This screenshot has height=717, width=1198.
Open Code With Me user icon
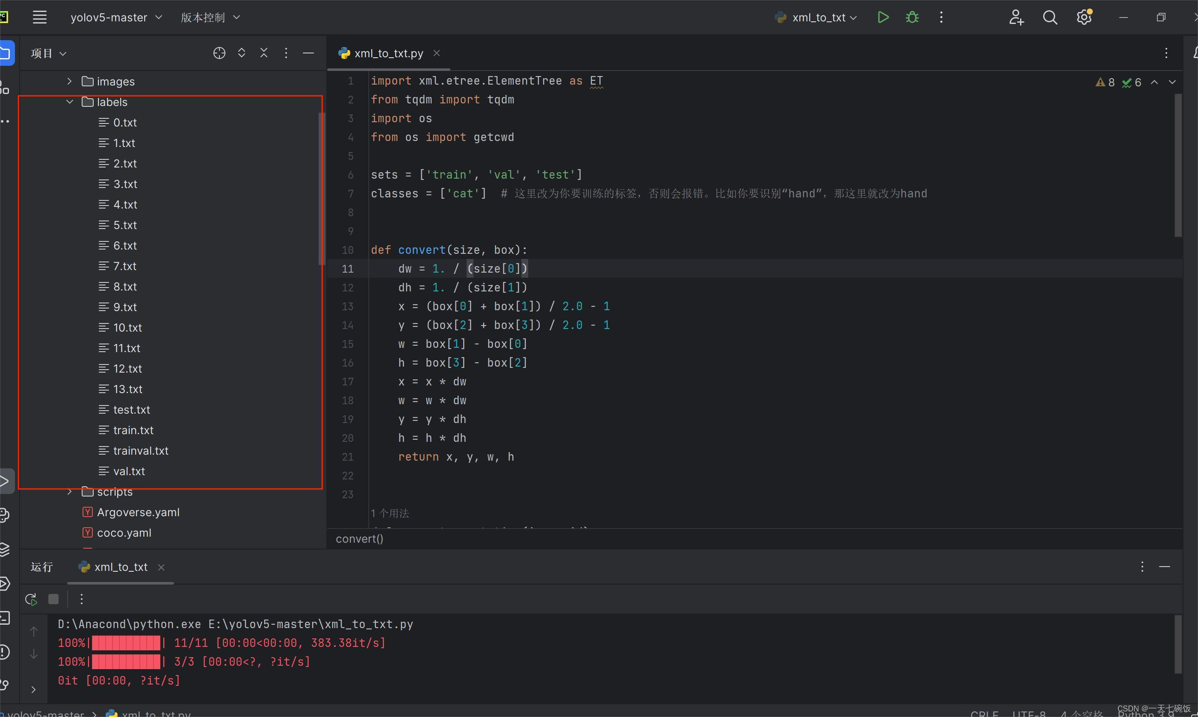pyautogui.click(x=1016, y=18)
